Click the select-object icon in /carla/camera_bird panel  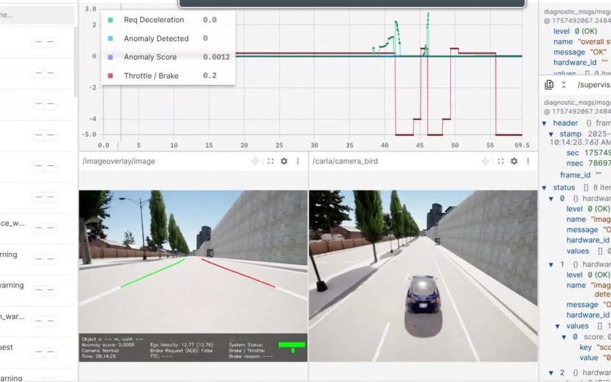[485, 161]
